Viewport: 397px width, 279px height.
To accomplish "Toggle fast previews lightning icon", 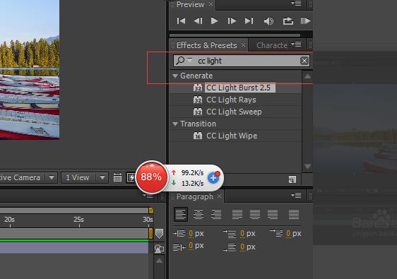I will point(131,177).
